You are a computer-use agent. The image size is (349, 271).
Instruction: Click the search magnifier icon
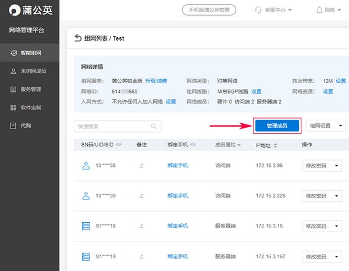click(154, 126)
